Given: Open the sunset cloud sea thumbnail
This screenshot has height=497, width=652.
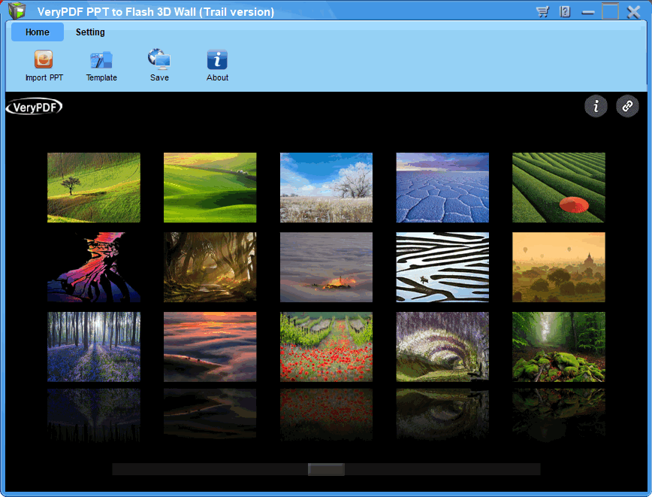Looking at the screenshot, I should tap(210, 347).
